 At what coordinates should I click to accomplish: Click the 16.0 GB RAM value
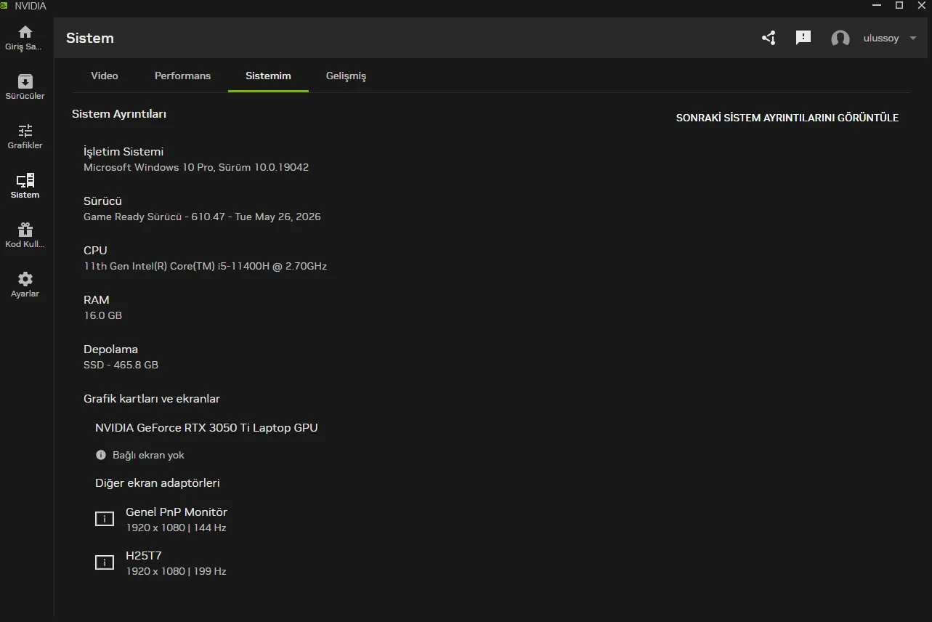102,315
